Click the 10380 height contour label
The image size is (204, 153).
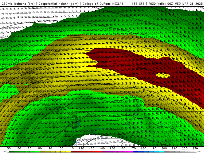click(108, 84)
